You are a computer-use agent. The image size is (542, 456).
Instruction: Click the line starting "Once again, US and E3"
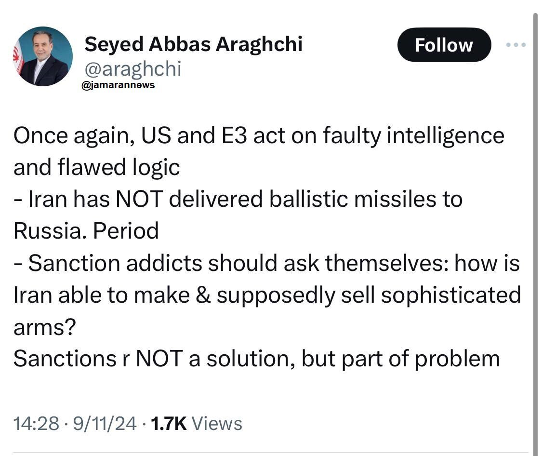coord(259,136)
